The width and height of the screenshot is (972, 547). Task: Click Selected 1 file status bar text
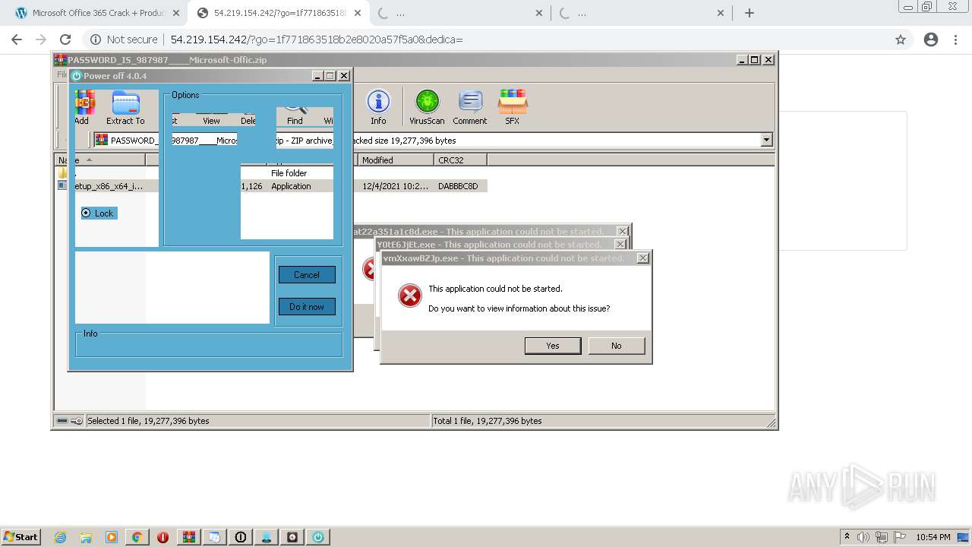point(148,421)
